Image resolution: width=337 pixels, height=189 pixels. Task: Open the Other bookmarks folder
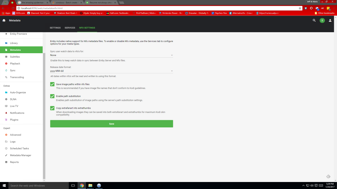pyautogui.click(x=324, y=13)
